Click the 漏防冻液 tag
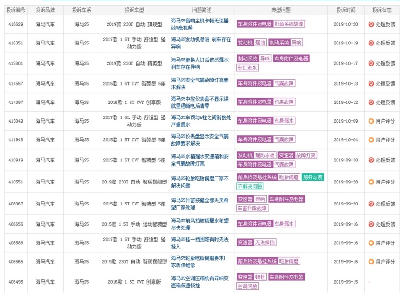This screenshot has height=293, width=400. (x=265, y=155)
